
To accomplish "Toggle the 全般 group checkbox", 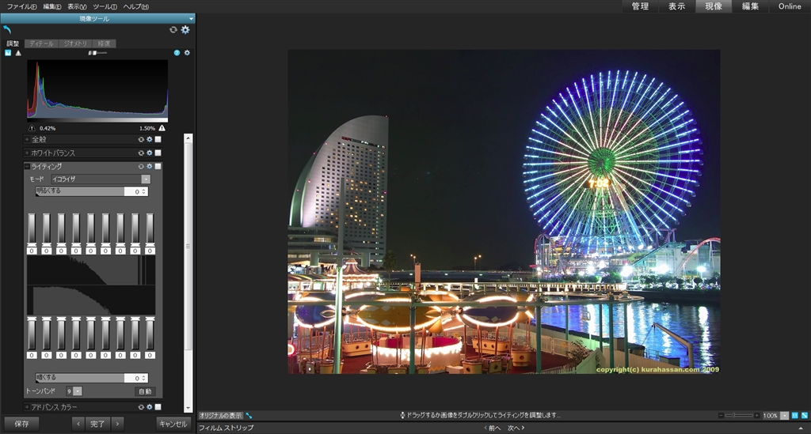I will 158,139.
